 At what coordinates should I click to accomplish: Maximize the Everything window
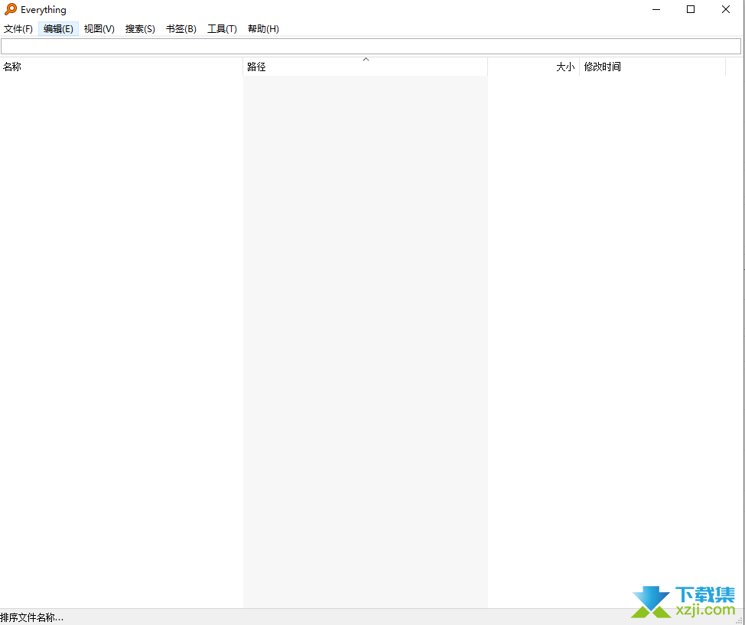[691, 9]
